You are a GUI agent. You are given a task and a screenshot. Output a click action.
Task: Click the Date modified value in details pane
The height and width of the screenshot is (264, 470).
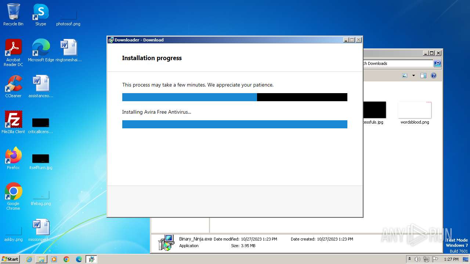259,239
